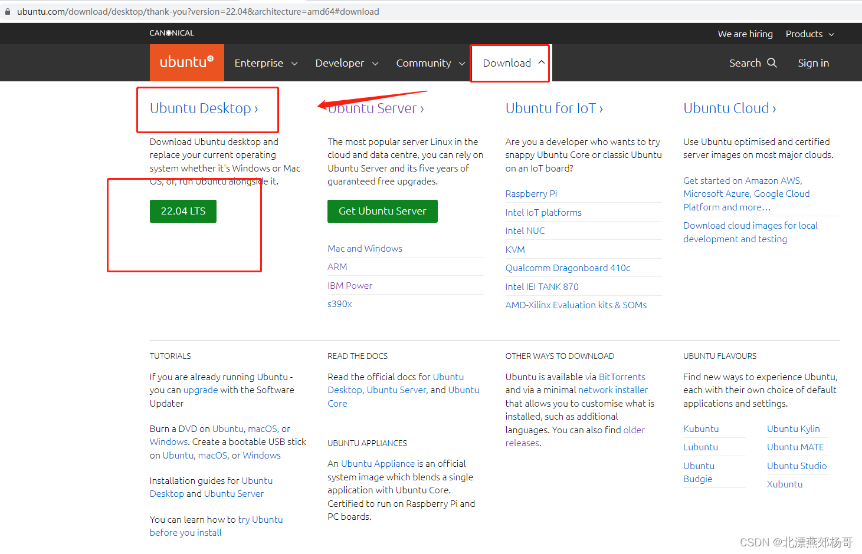Open the Intel IEI TANK 870 link

(542, 287)
